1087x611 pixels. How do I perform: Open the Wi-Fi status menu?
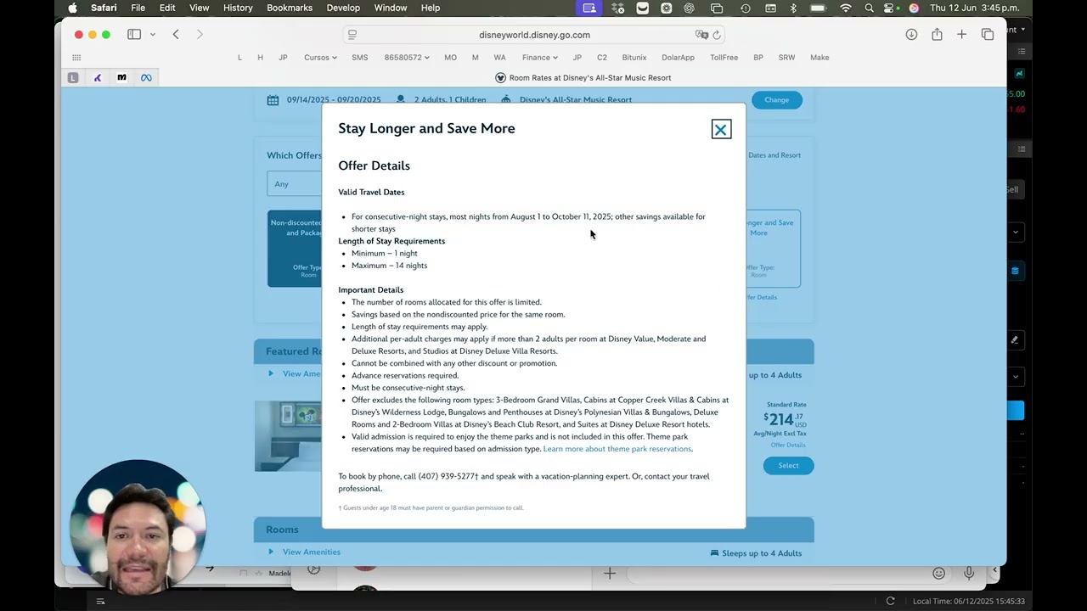845,8
